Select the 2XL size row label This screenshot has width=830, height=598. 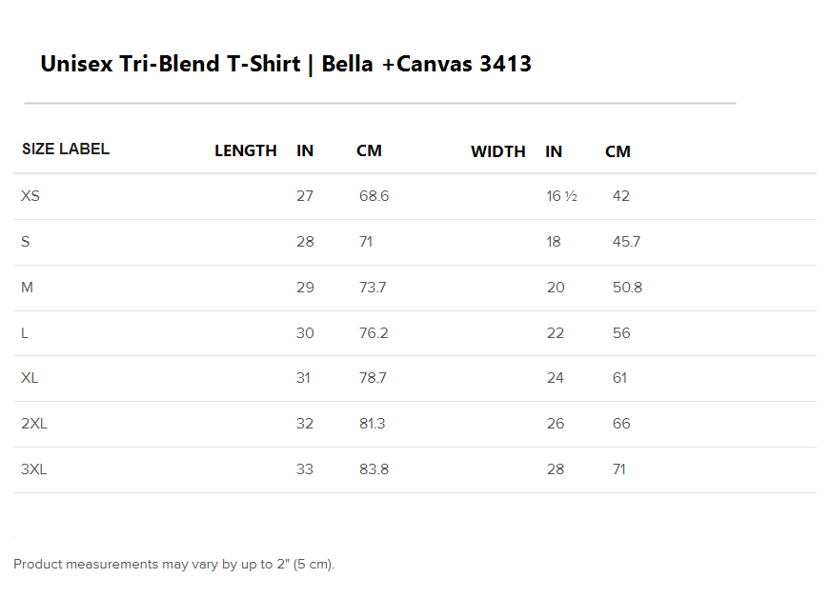point(34,424)
